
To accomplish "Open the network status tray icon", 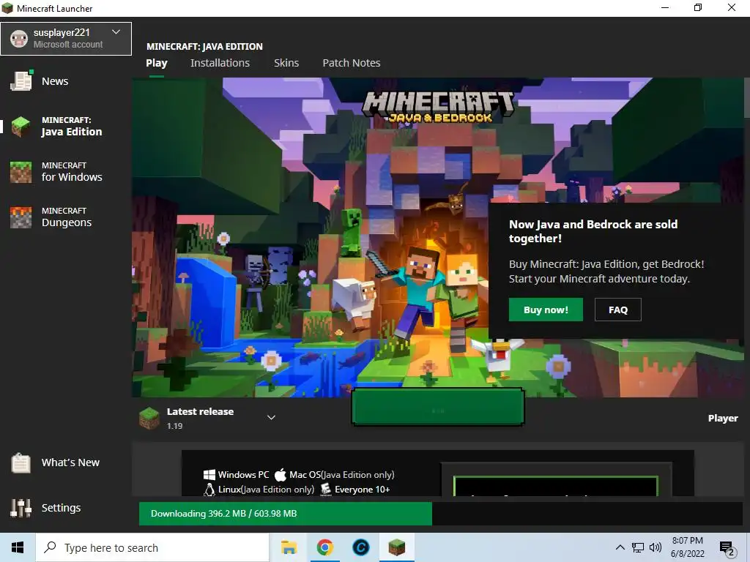I will pos(638,547).
